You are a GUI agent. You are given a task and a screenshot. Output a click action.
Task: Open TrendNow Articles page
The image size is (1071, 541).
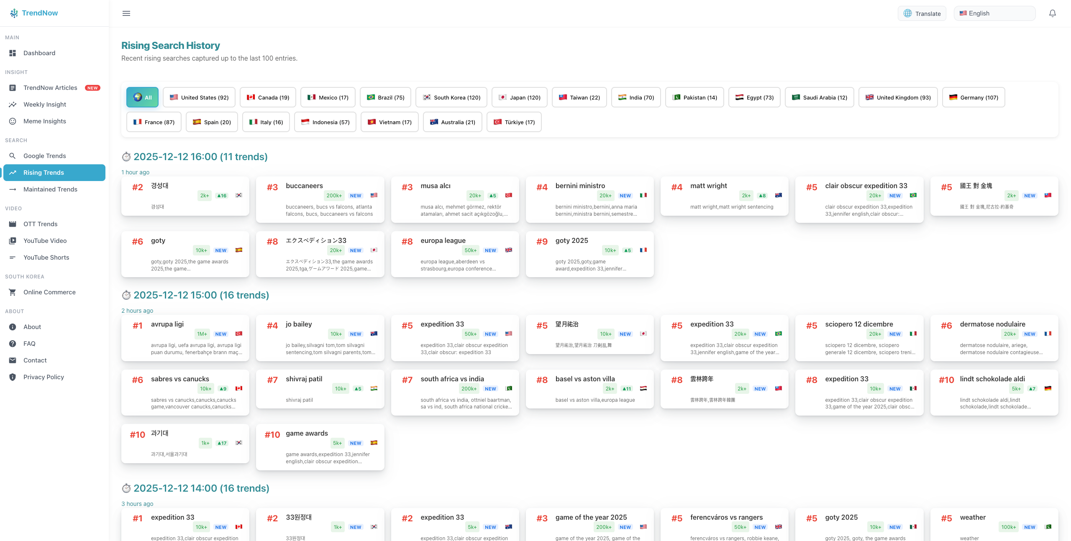(50, 88)
